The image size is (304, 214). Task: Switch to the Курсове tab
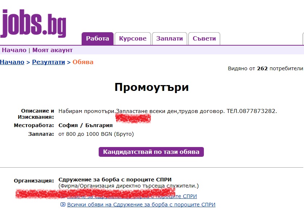[x=133, y=39]
